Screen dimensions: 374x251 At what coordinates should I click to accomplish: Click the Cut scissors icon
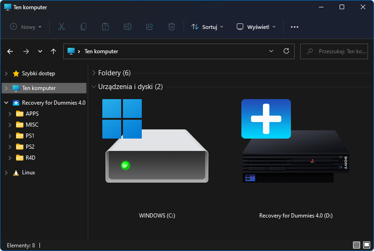pos(61,27)
